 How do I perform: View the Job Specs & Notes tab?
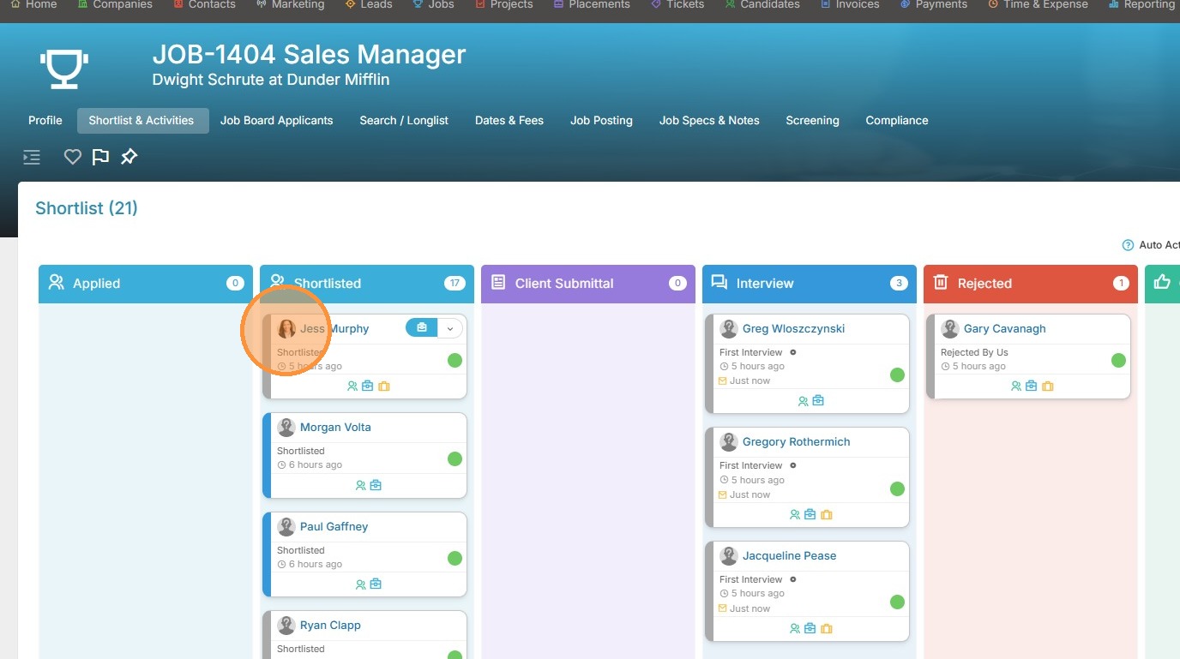coord(709,121)
